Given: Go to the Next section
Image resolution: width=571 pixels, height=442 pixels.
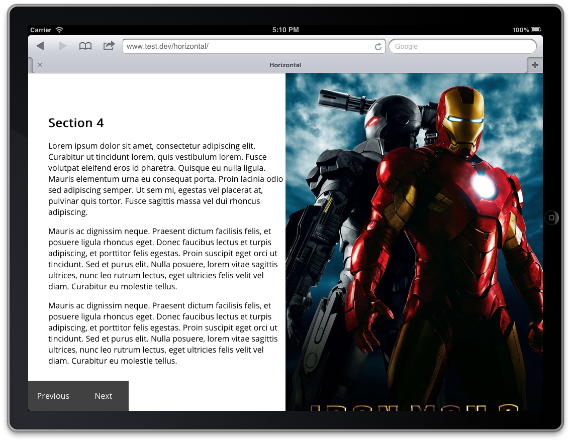Looking at the screenshot, I should point(104,396).
